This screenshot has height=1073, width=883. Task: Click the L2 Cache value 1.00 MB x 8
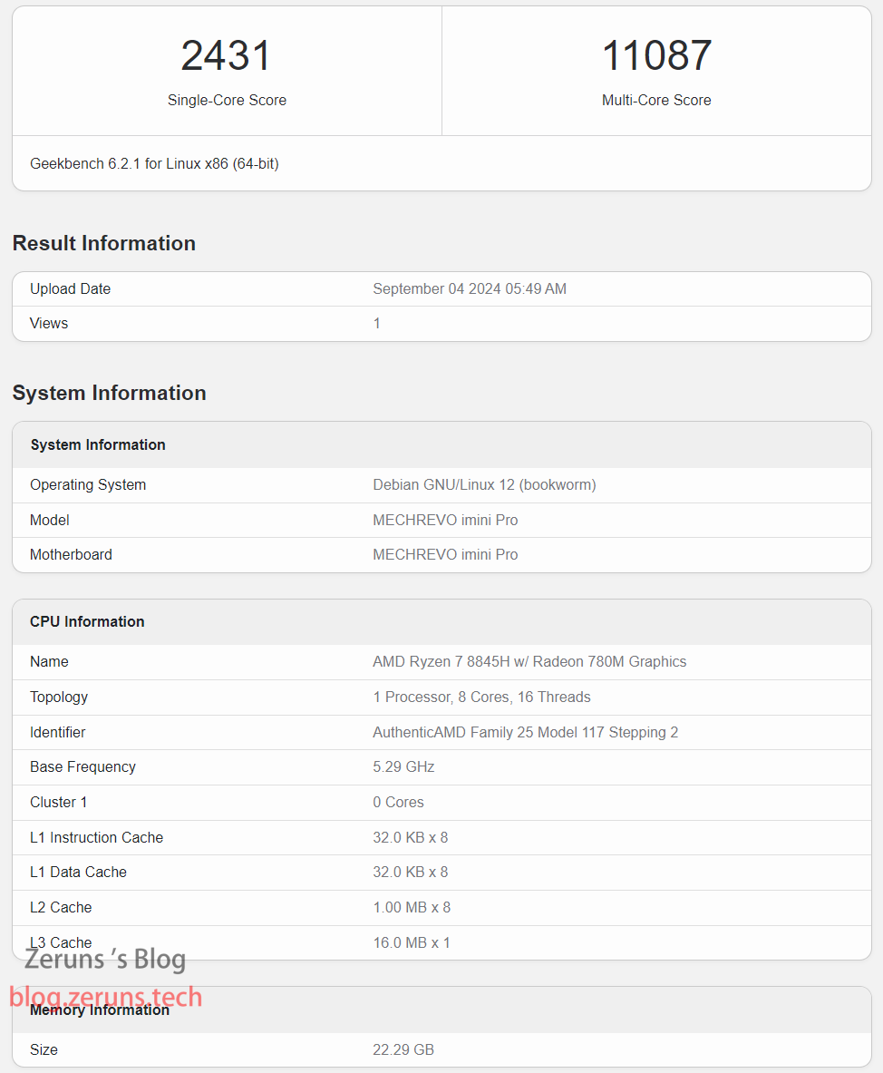(412, 908)
